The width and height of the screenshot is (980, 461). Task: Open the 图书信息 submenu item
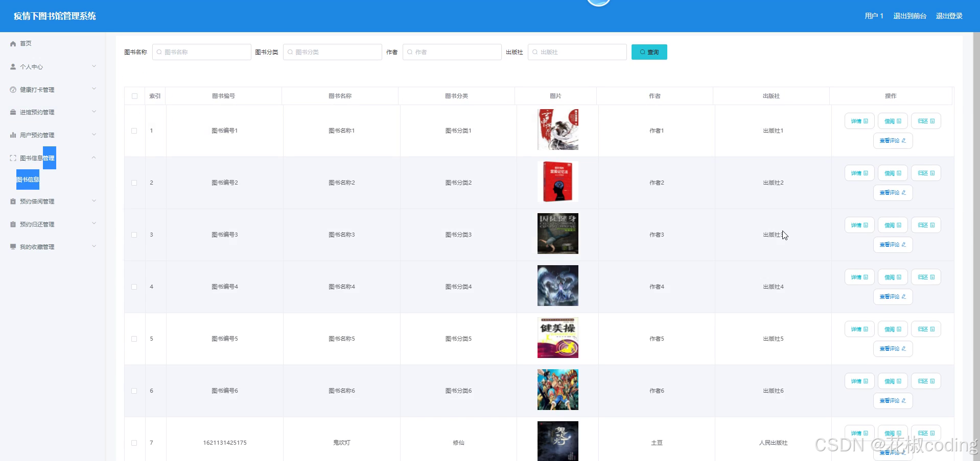28,180
